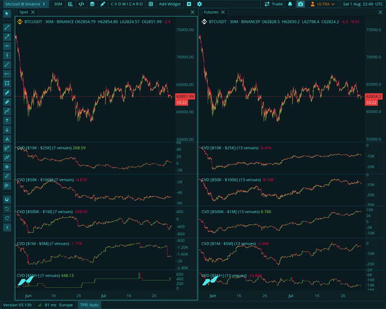Select the parallel channel tool
Screen dimensions: 386x309
tap(7, 148)
